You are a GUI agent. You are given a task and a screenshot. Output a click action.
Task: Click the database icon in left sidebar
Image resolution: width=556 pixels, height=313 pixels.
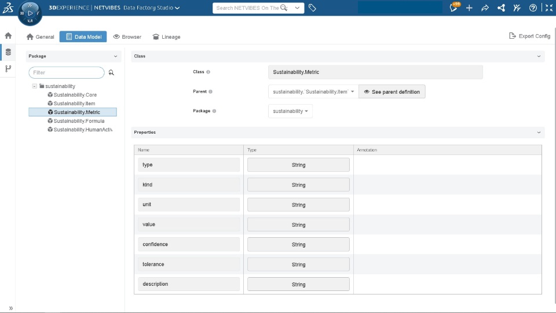tap(8, 52)
